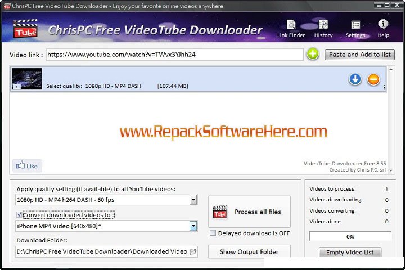Viewport: 405px width, 270px height.
Task: Click the list scrollbar up arrow
Action: click(x=391, y=69)
